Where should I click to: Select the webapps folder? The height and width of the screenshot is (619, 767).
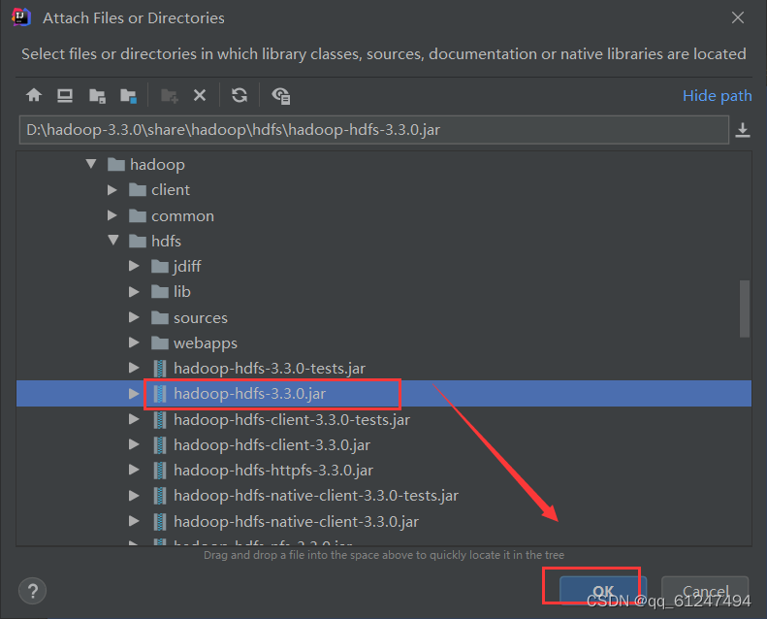[x=194, y=343]
